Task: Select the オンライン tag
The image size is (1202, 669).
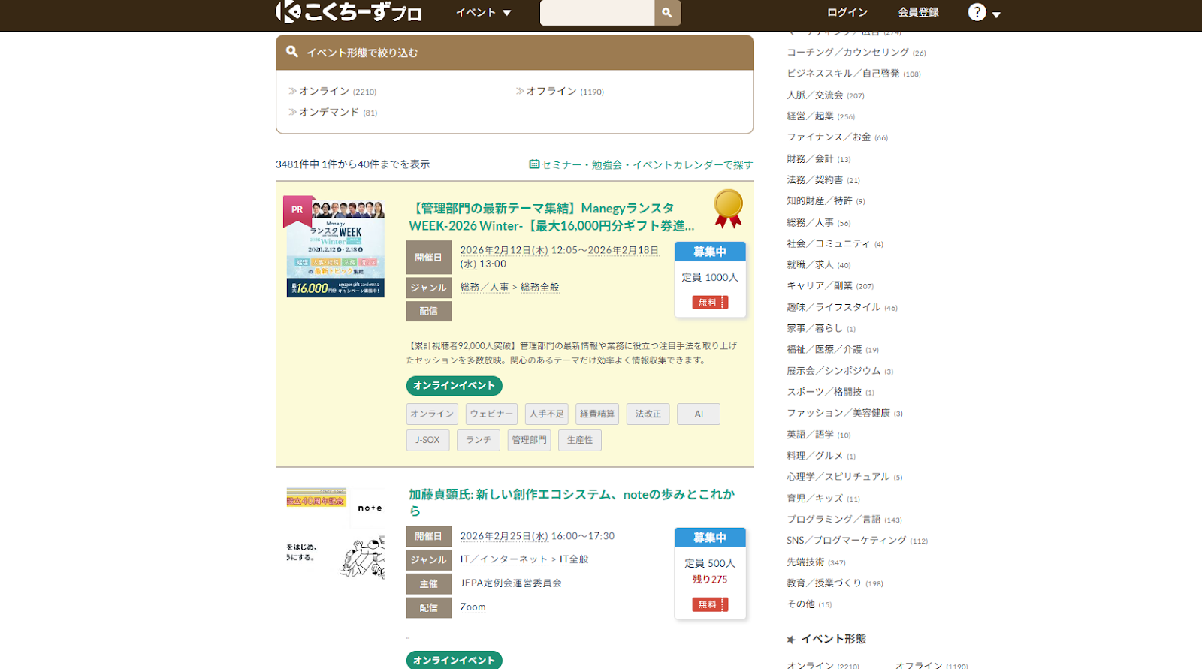Action: 432,414
